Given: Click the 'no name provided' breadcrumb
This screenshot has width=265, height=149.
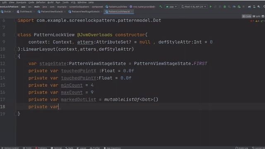Looking at the screenshot, I should pos(142,7).
